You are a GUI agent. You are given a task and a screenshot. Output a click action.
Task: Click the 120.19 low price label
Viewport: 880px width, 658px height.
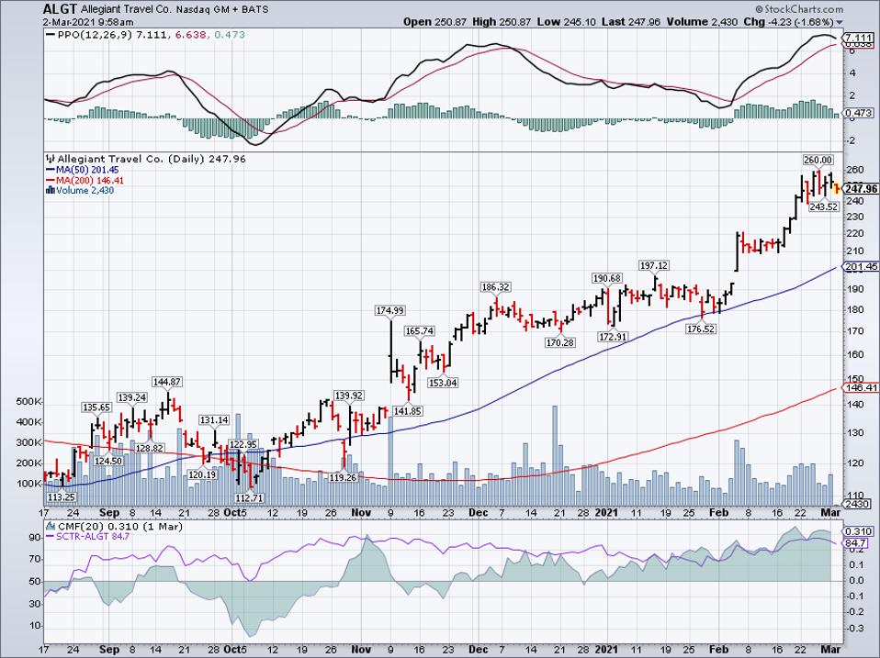203,474
